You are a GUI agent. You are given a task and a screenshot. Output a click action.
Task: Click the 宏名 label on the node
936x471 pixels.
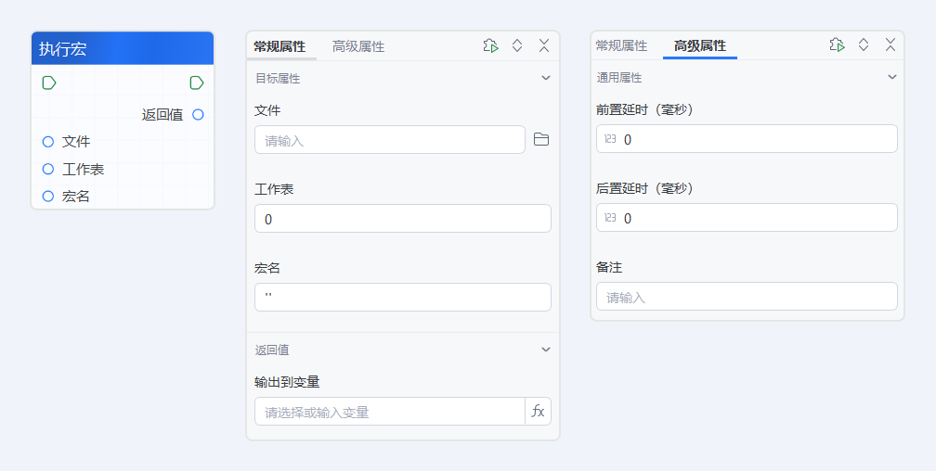click(76, 197)
